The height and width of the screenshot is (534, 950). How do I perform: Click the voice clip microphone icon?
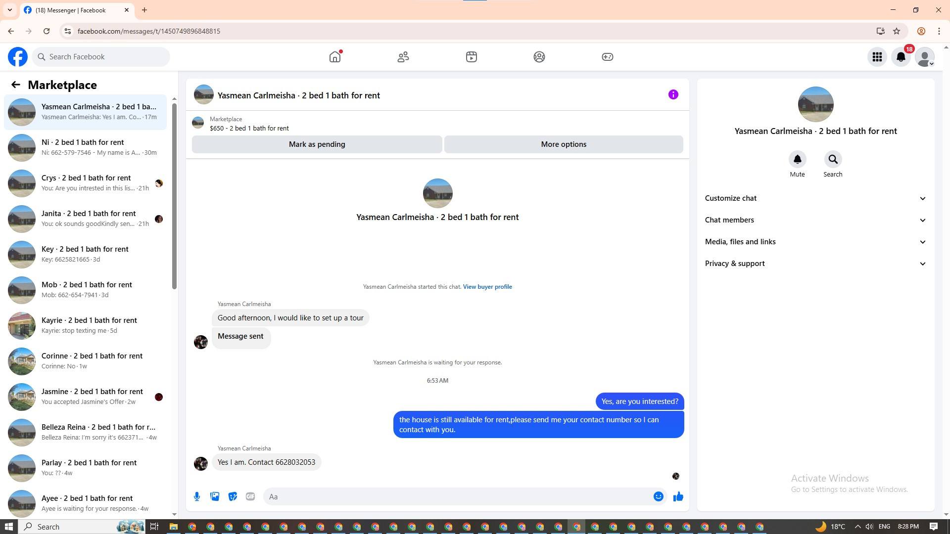point(197,496)
